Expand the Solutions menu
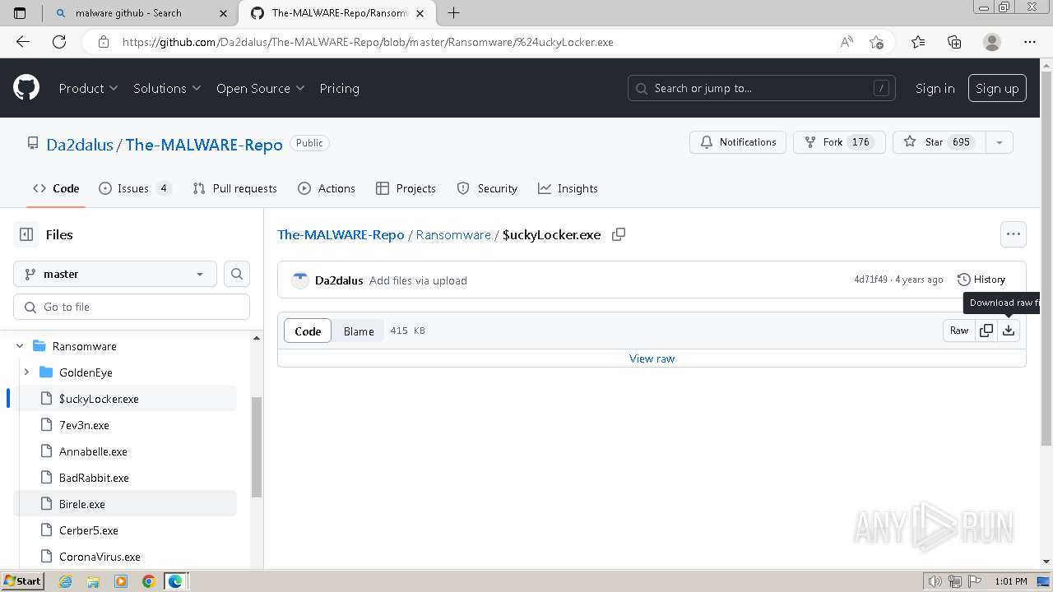Screen dimensions: 1053x592 (167, 88)
